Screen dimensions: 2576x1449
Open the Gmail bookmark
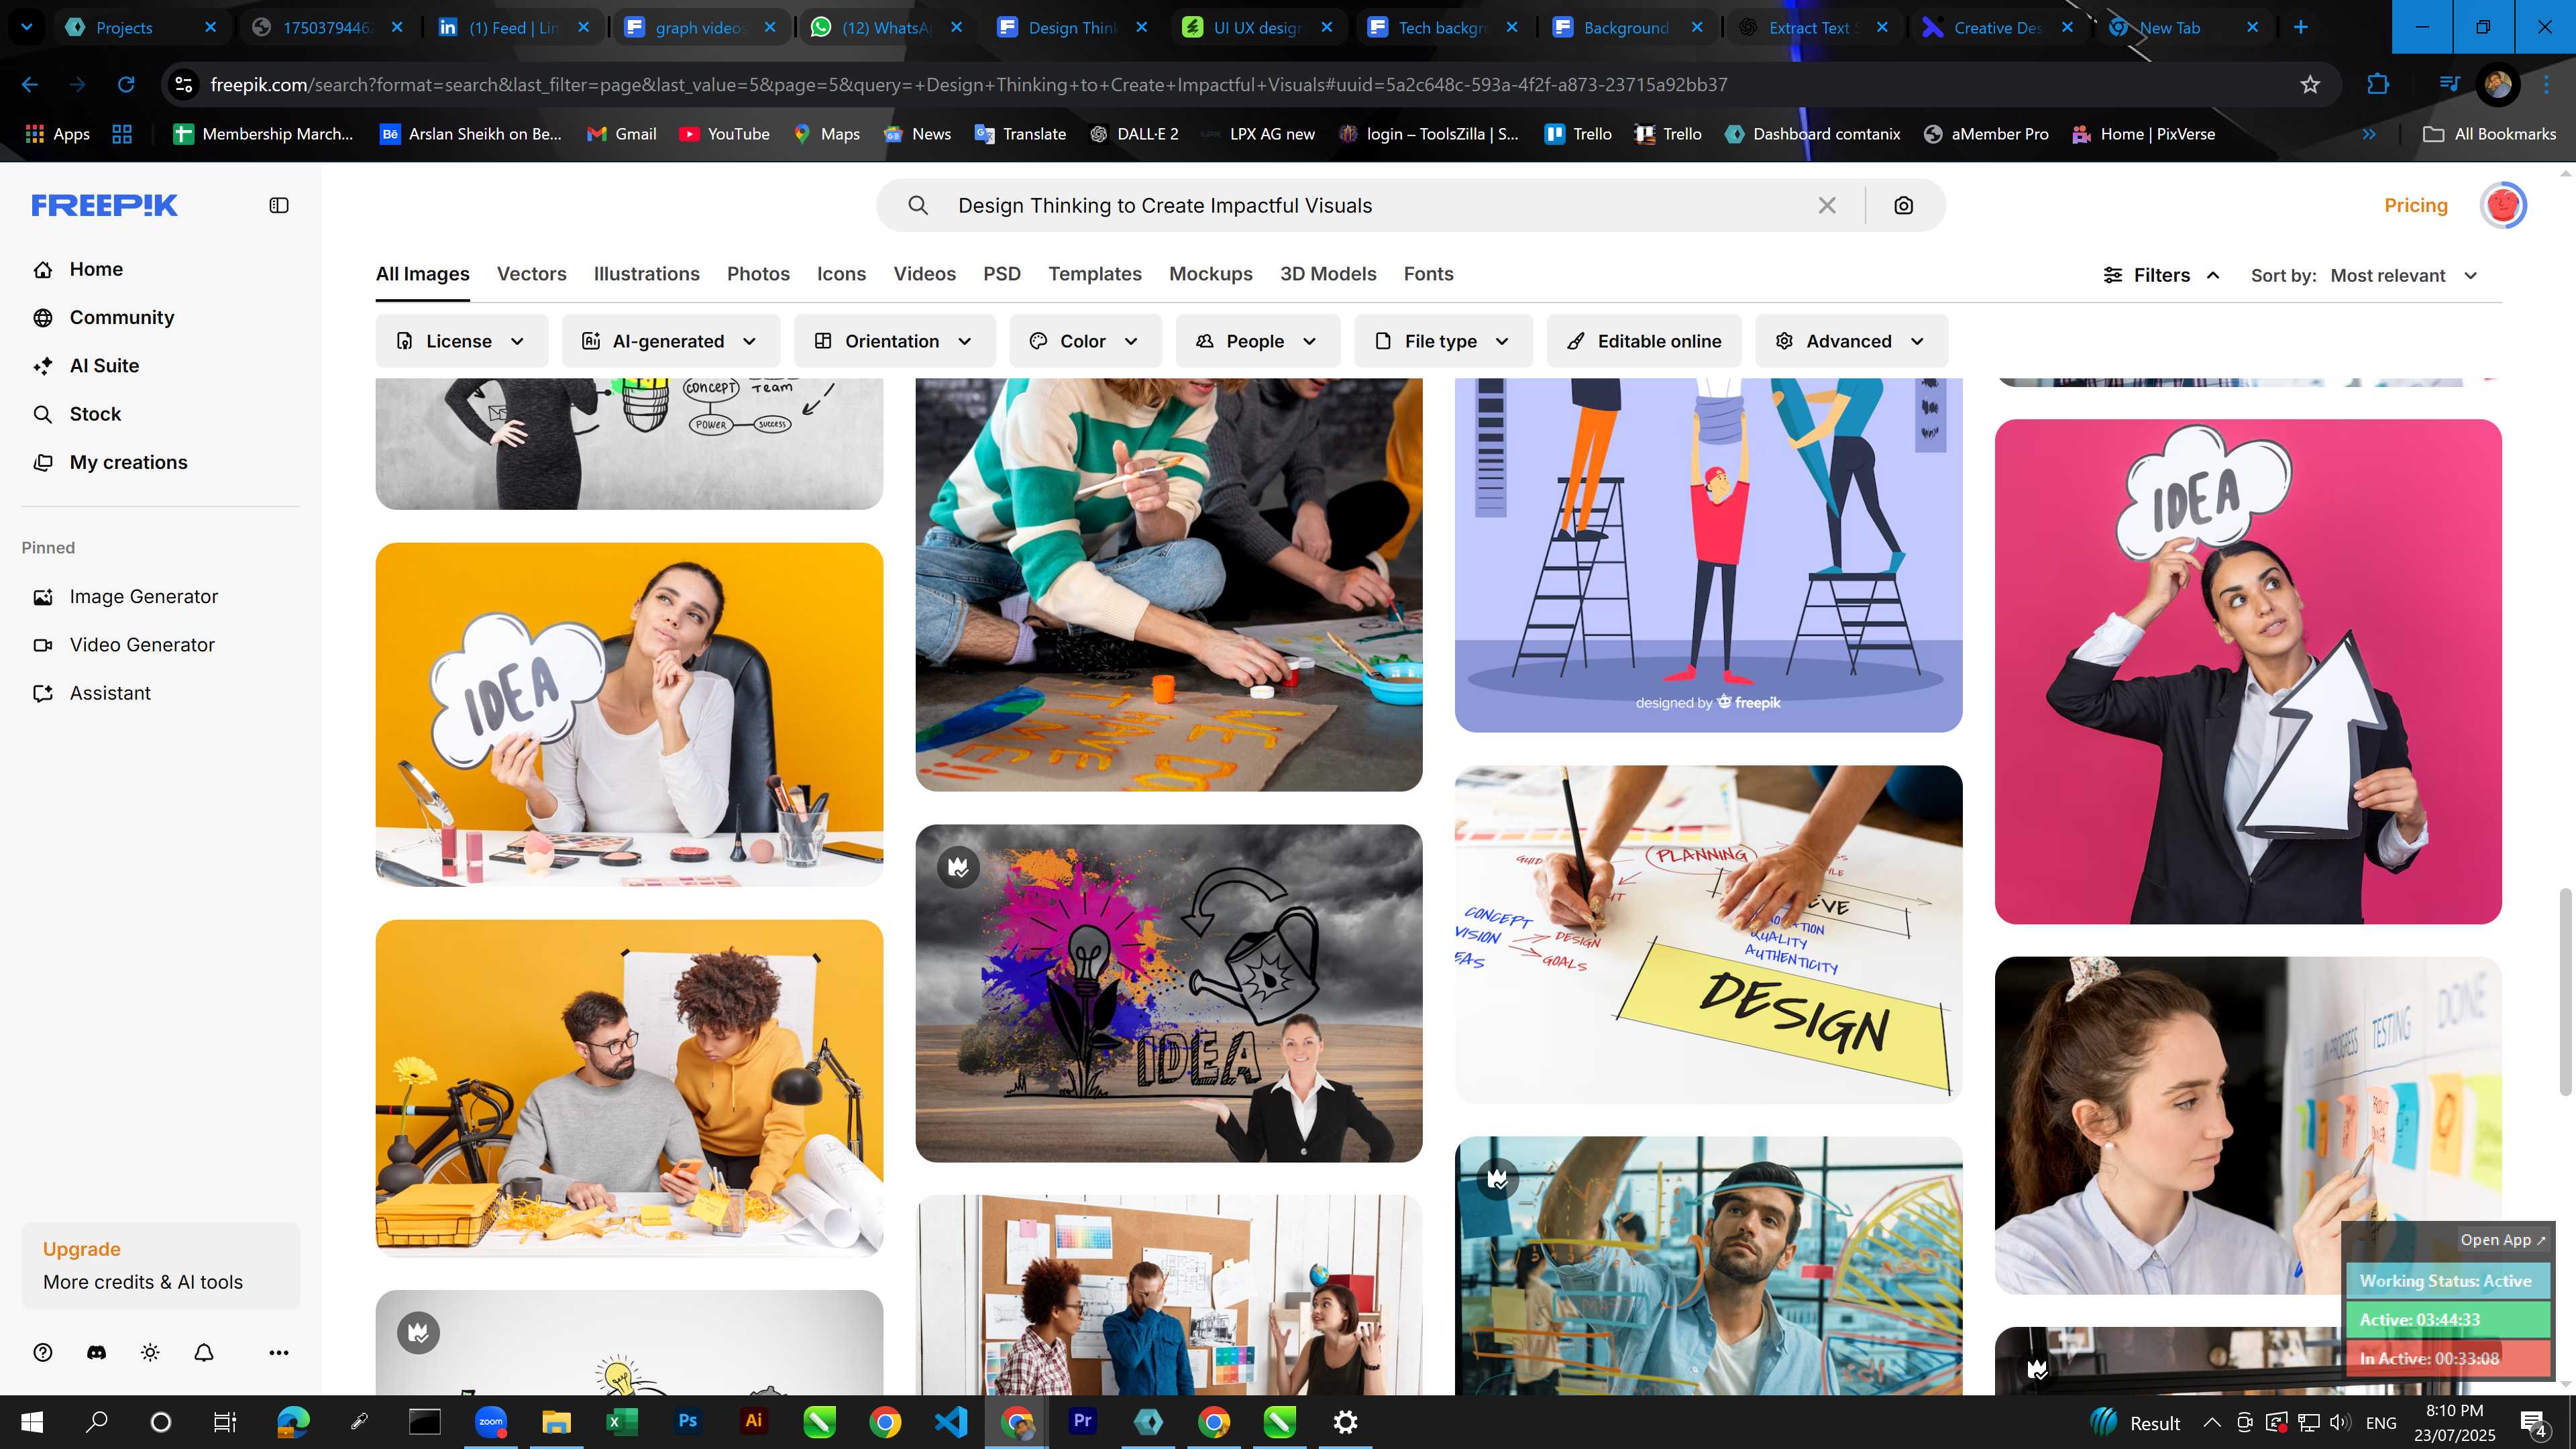[621, 134]
